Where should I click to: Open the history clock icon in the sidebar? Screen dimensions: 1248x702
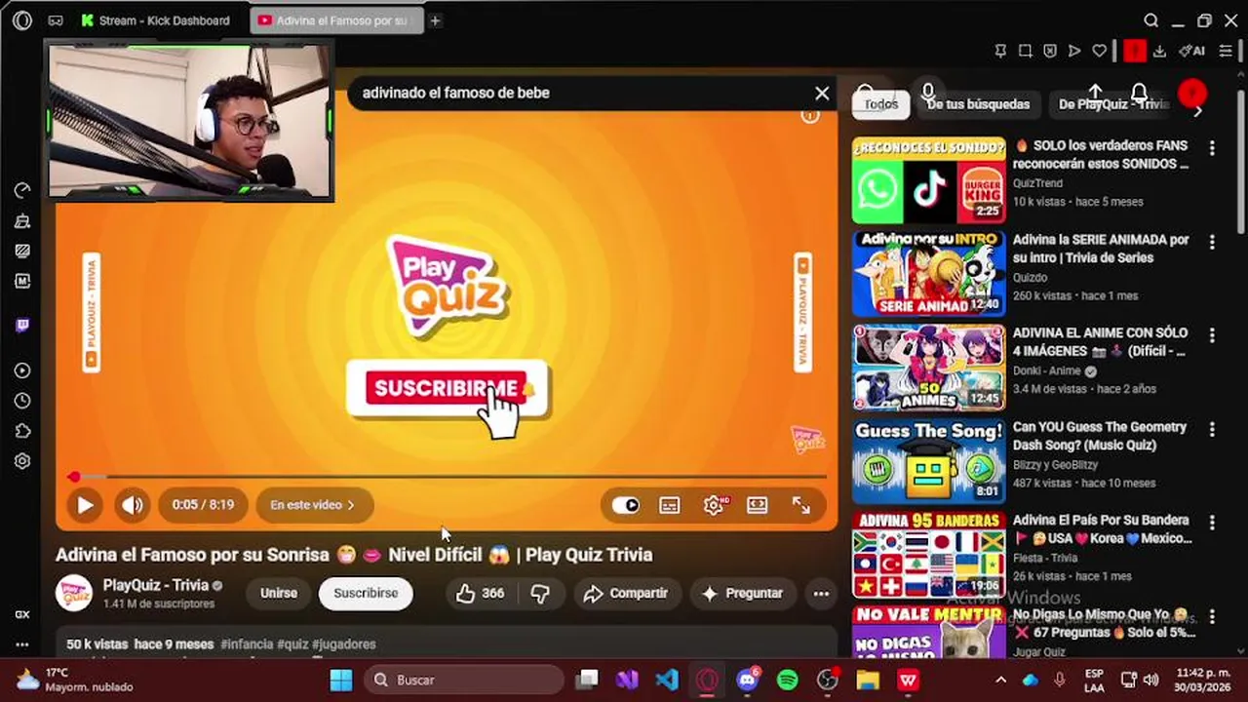(22, 401)
